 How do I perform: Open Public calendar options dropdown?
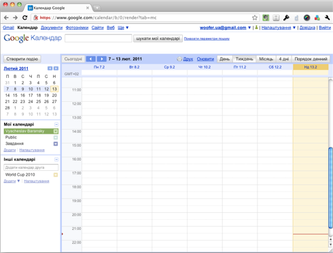[56, 138]
